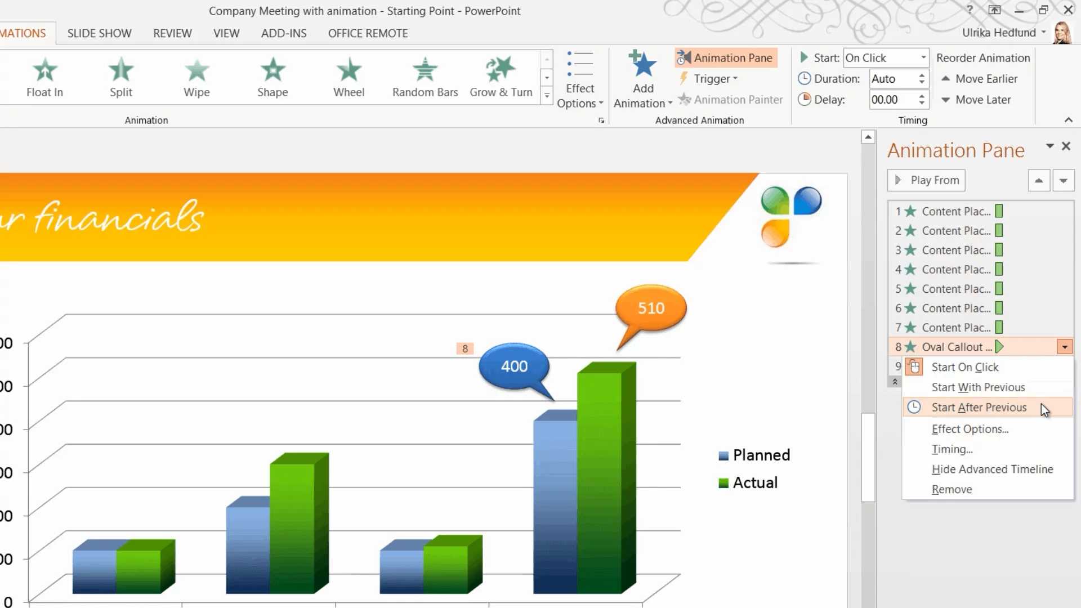This screenshot has height=608, width=1081.
Task: Expand the Trigger dropdown
Action: coord(715,79)
